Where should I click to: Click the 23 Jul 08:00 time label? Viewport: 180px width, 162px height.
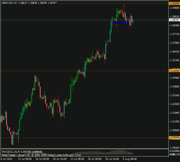point(77,159)
